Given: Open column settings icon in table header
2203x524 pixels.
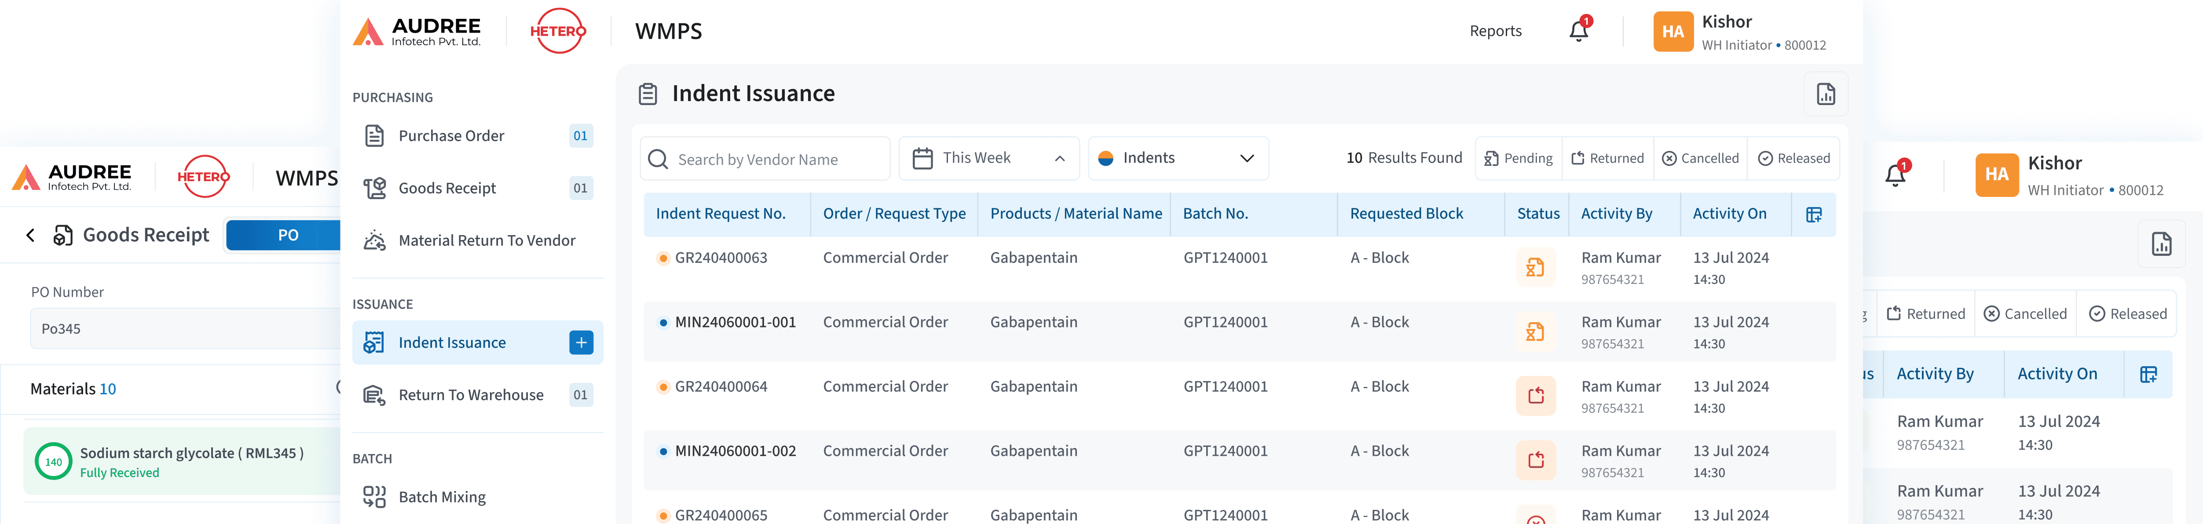Looking at the screenshot, I should (x=1813, y=215).
